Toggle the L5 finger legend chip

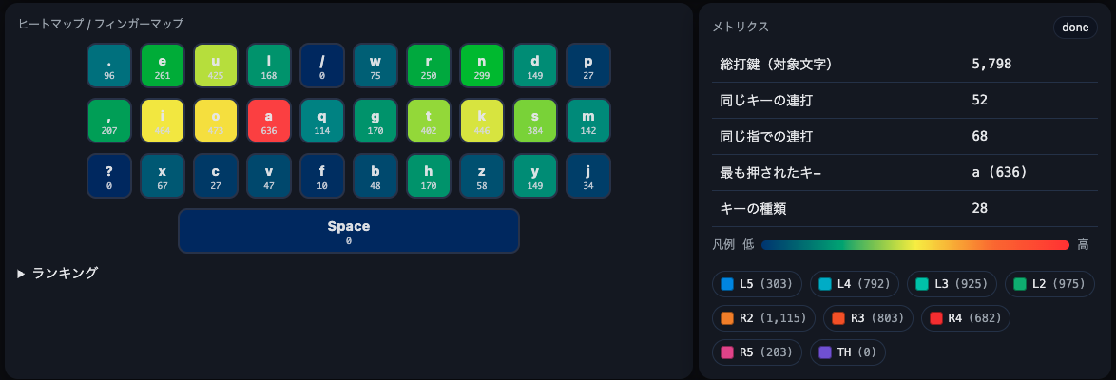point(757,284)
